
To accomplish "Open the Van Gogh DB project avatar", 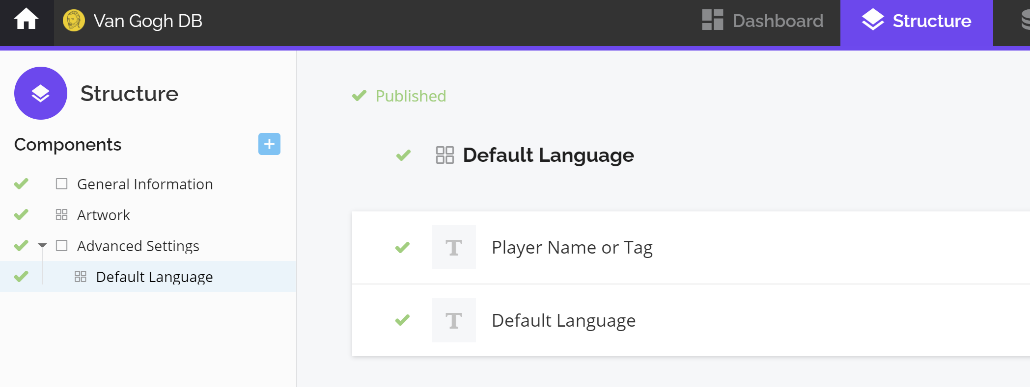I will (x=74, y=21).
